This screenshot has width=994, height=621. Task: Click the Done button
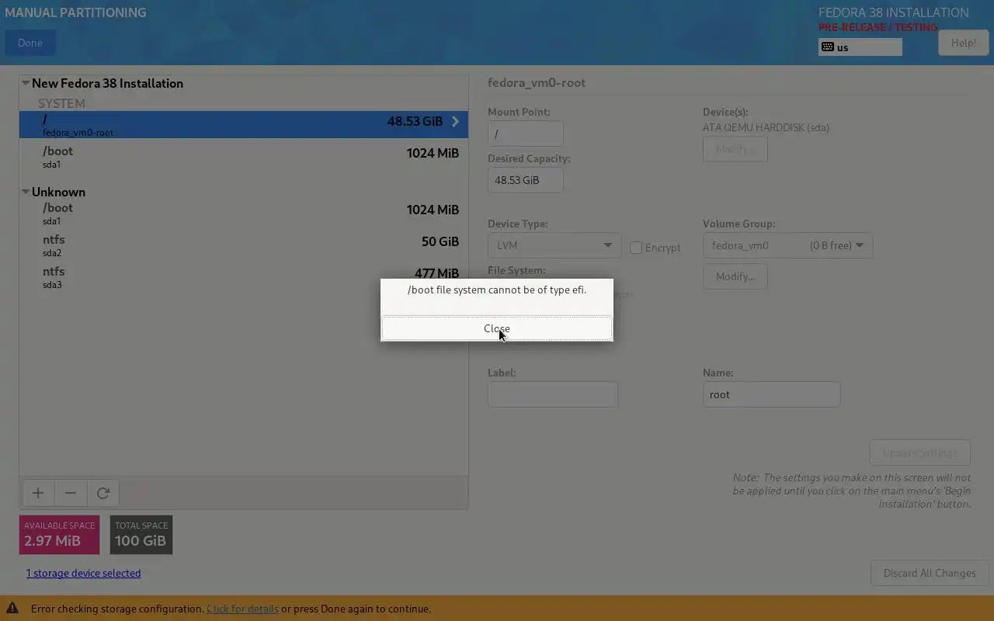[30, 43]
